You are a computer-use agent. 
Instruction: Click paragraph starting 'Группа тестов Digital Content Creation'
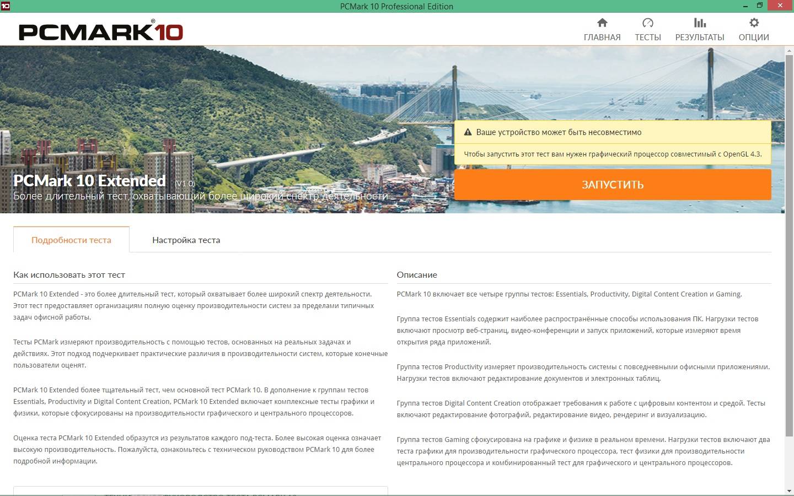tap(581, 408)
